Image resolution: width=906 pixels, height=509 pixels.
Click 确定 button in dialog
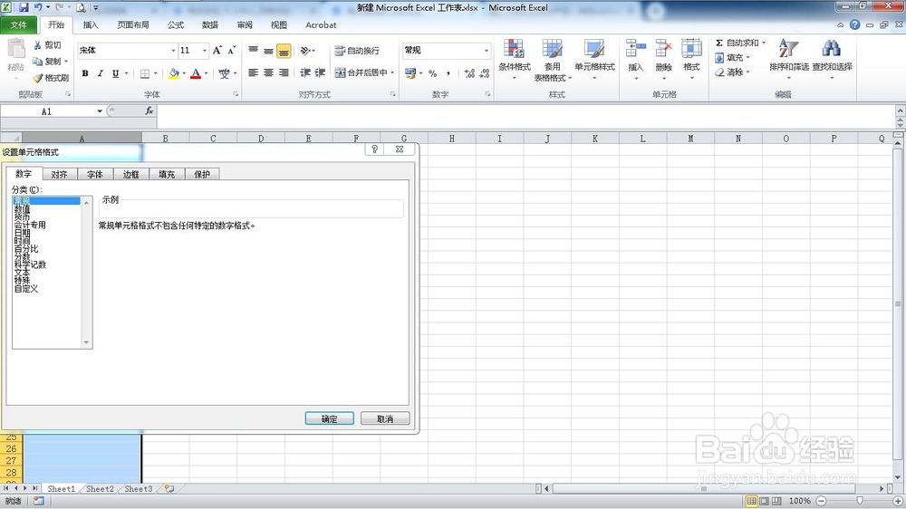[x=330, y=418]
